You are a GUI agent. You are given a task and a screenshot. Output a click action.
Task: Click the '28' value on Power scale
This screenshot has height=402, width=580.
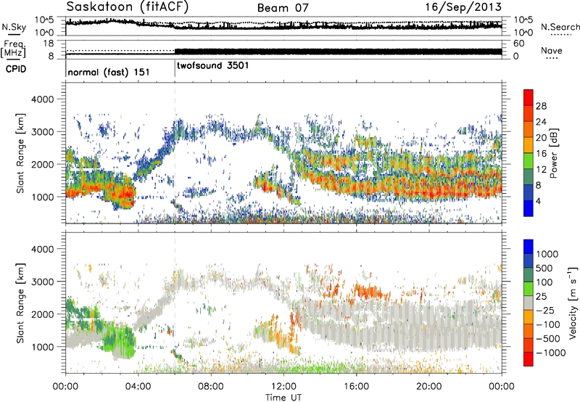pyautogui.click(x=541, y=106)
